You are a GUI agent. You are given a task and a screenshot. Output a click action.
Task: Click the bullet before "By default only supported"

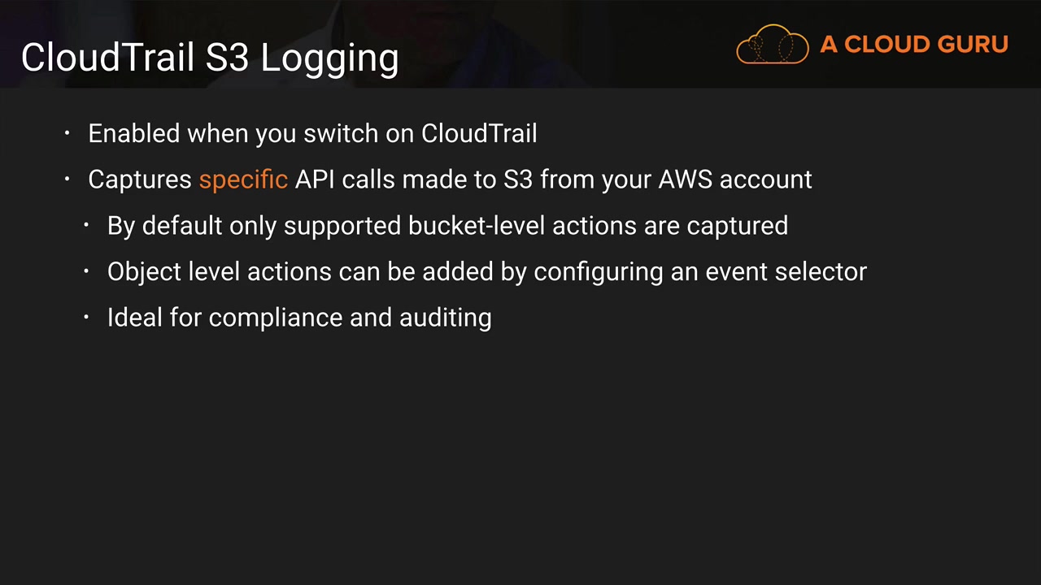tap(86, 225)
